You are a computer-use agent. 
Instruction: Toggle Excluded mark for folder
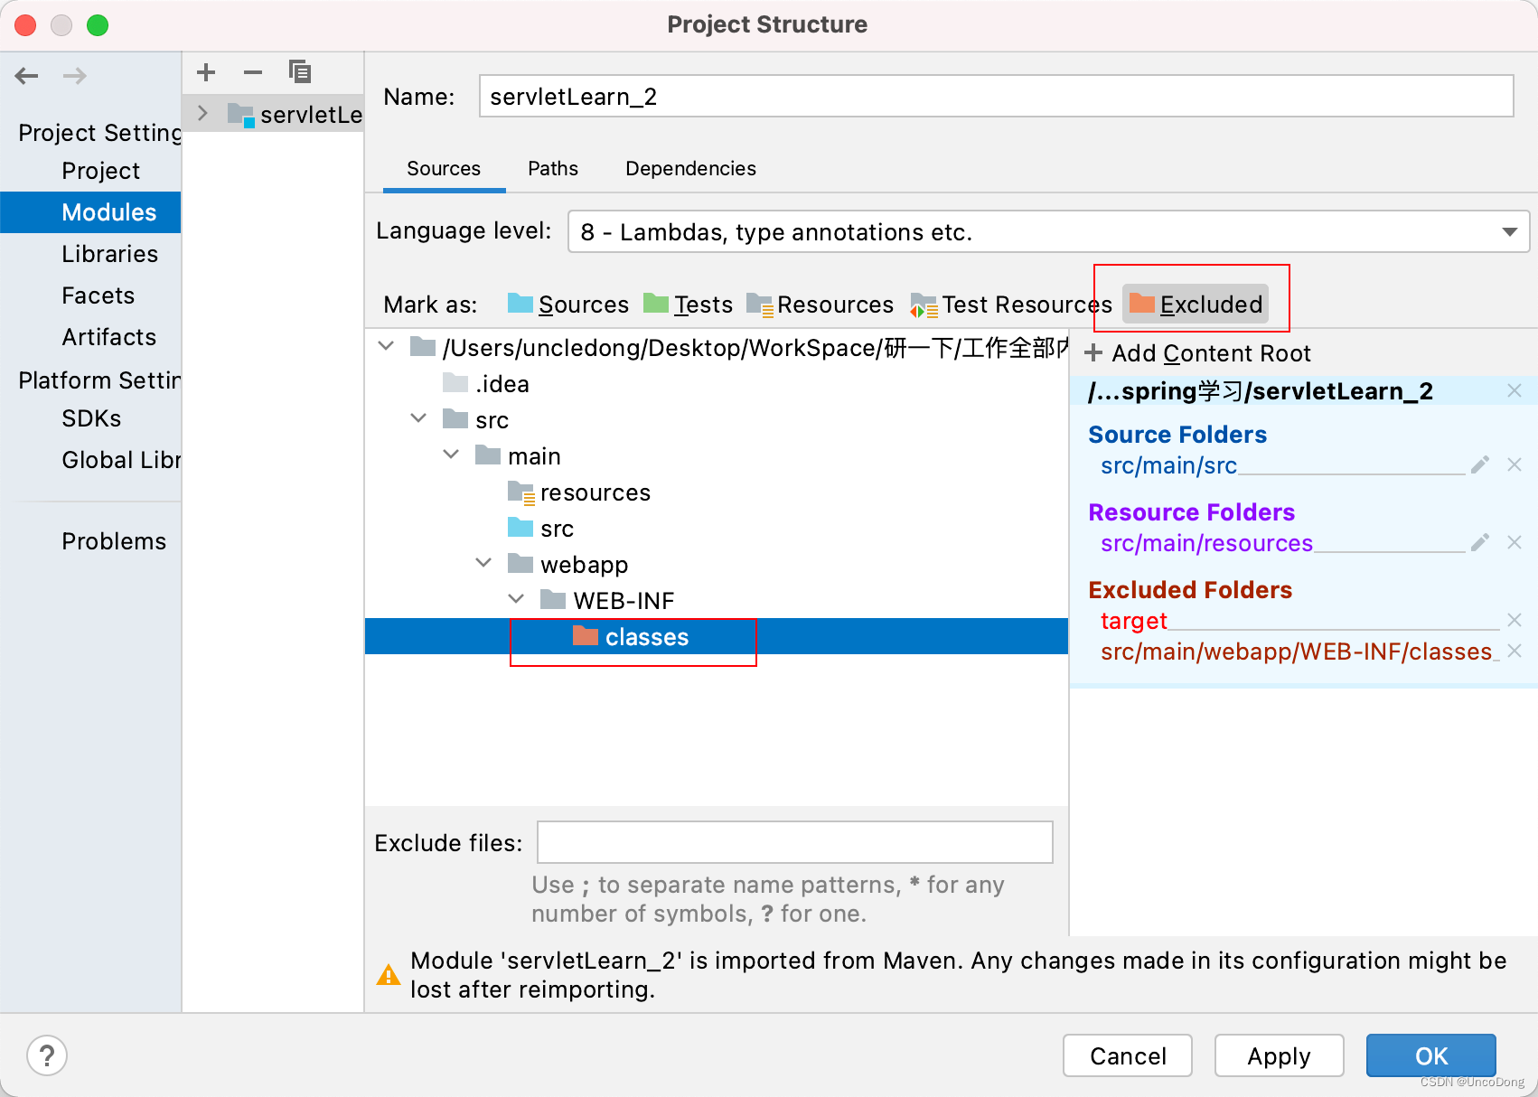click(x=1196, y=305)
